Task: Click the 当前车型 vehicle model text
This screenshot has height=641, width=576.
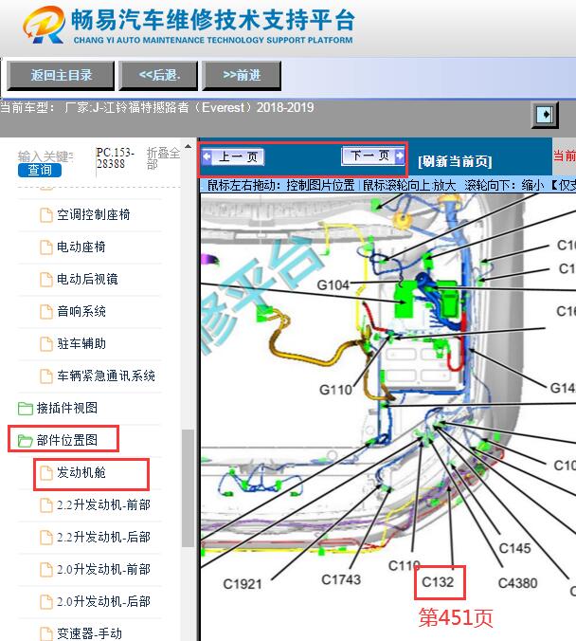Action: click(x=157, y=107)
